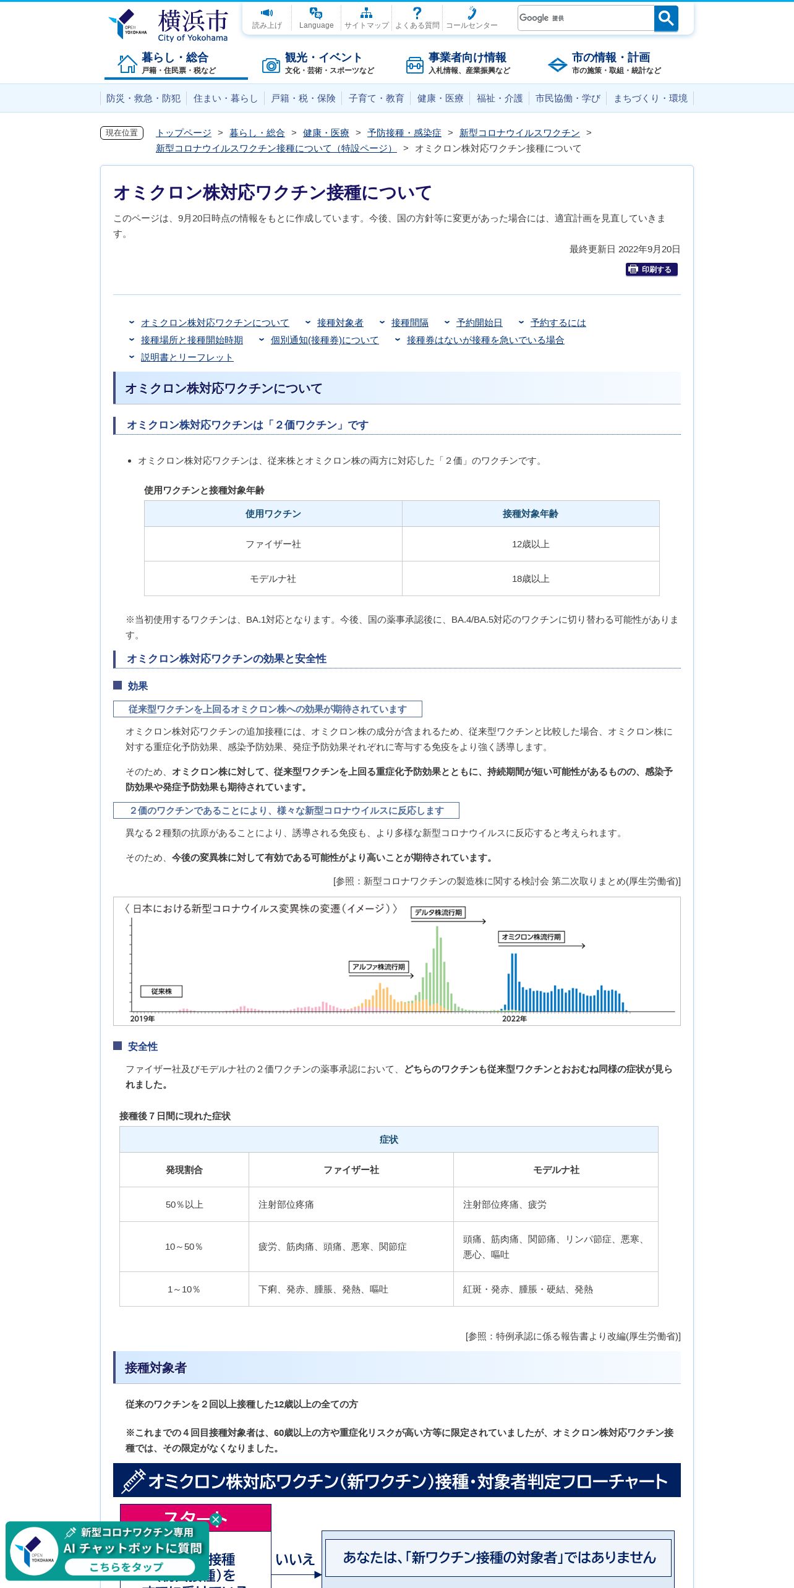Click the 印刷する print button
Image resolution: width=794 pixels, height=1588 pixels.
point(652,270)
